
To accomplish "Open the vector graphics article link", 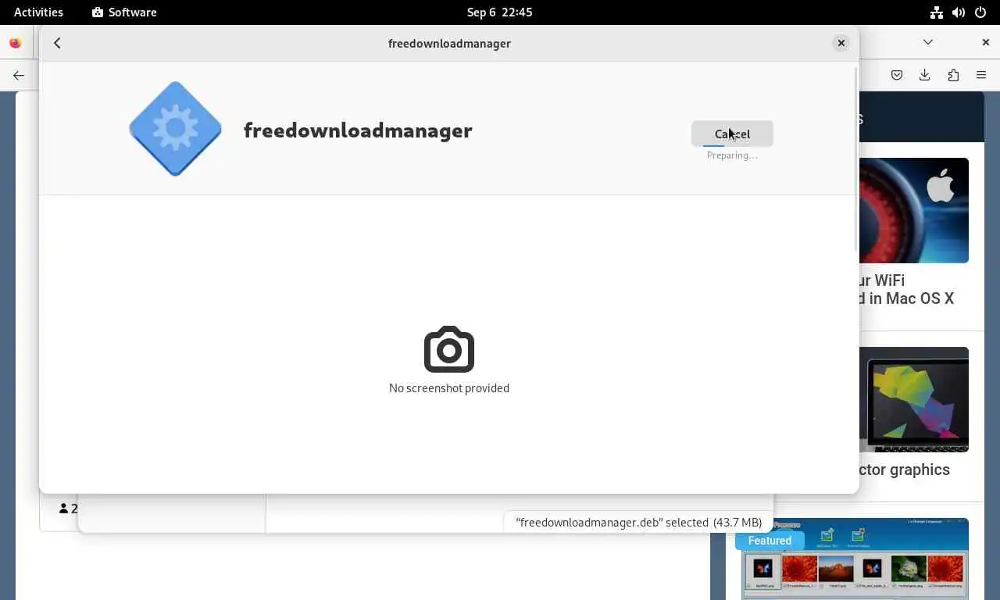I will pos(905,470).
